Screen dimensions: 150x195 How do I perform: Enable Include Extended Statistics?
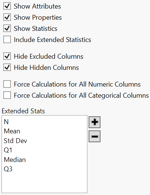[x=7, y=39]
